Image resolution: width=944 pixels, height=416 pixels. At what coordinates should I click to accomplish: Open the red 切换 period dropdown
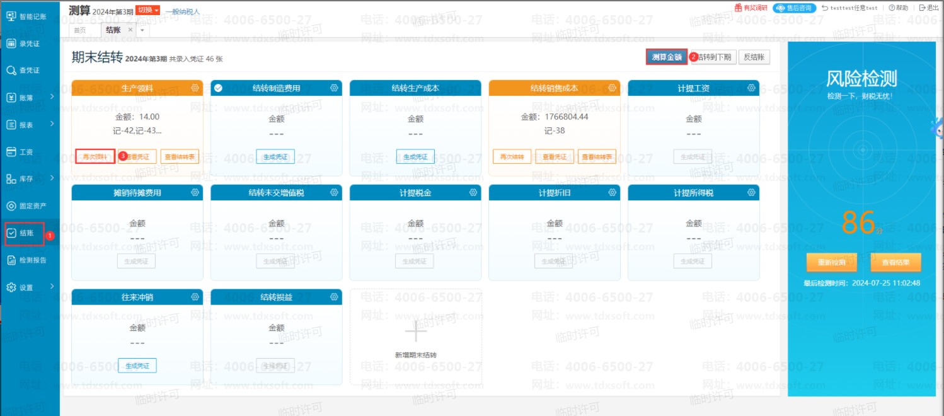[148, 10]
